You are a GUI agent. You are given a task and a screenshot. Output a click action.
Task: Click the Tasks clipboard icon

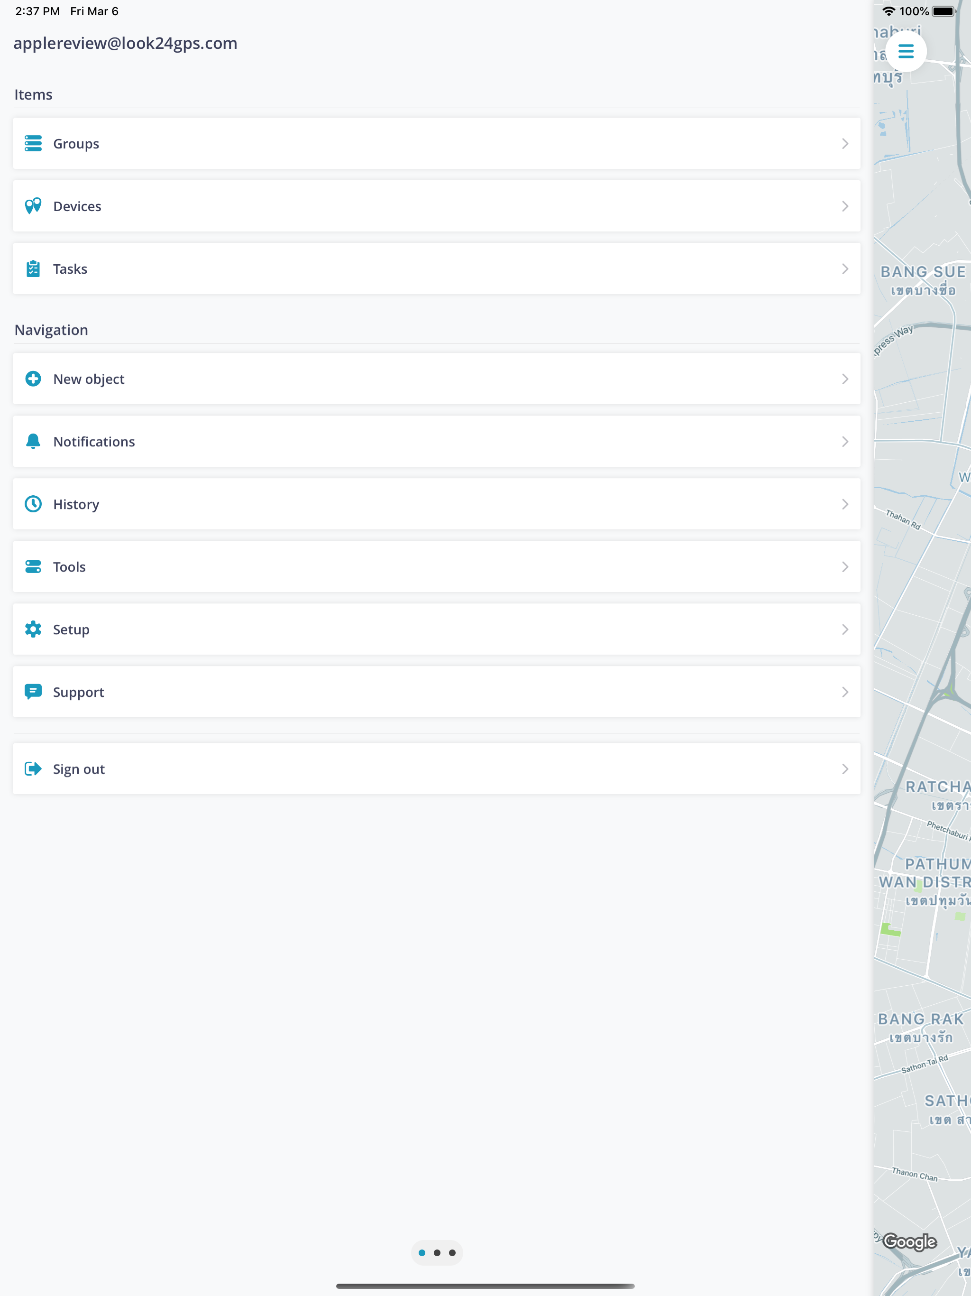click(x=33, y=269)
